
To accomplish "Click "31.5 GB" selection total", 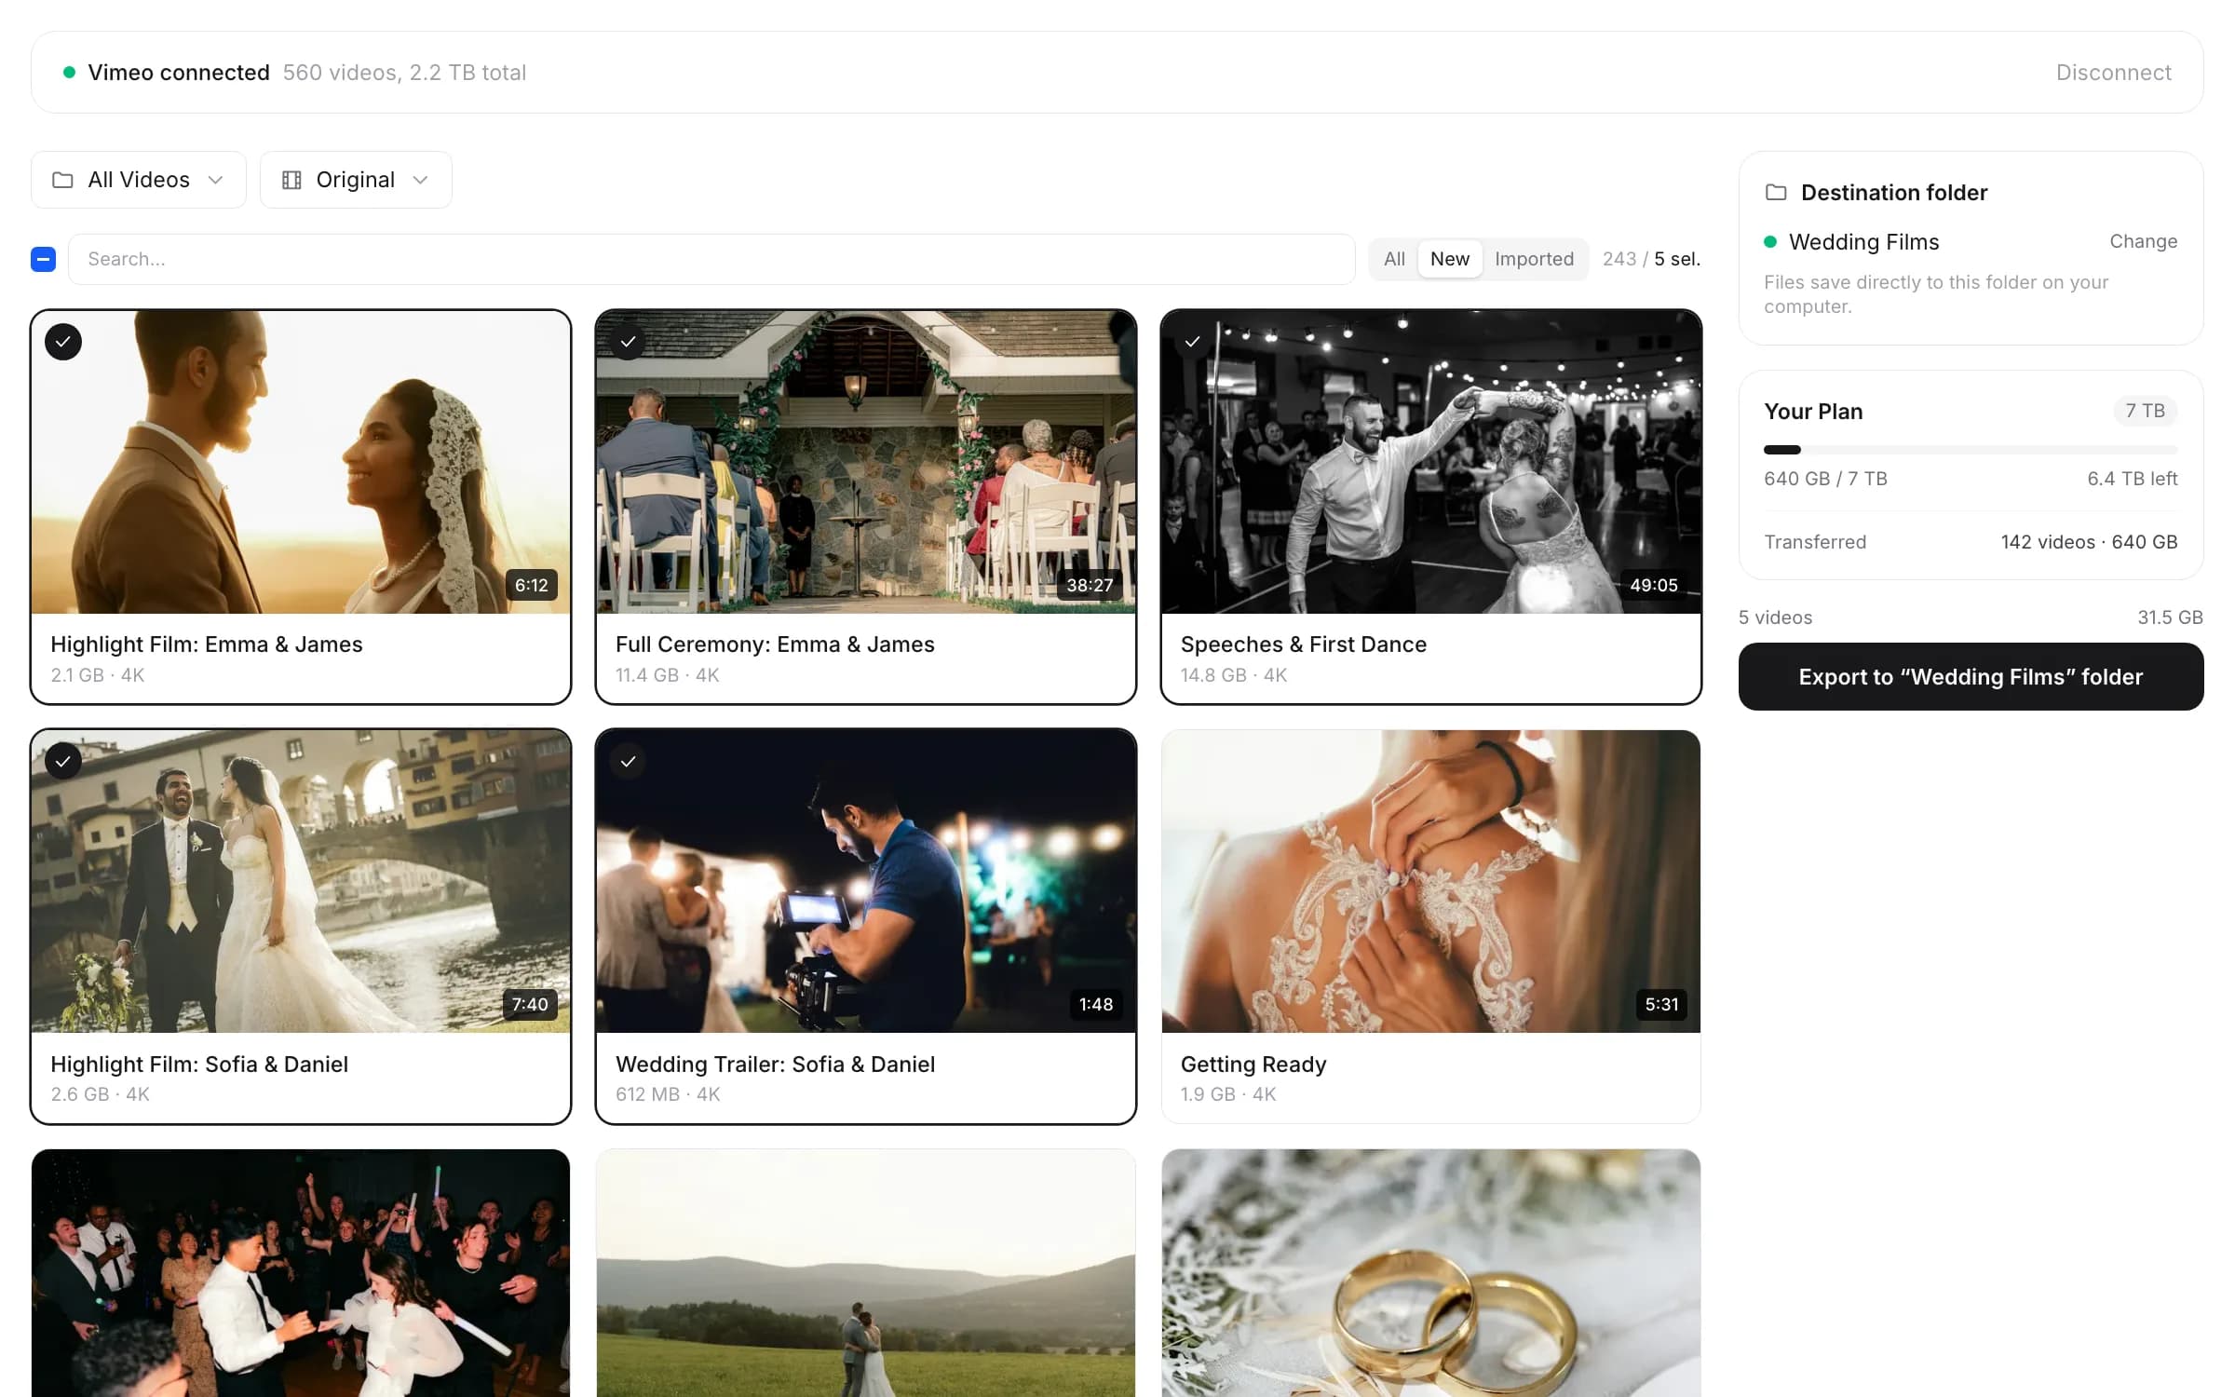I will pos(2170,617).
